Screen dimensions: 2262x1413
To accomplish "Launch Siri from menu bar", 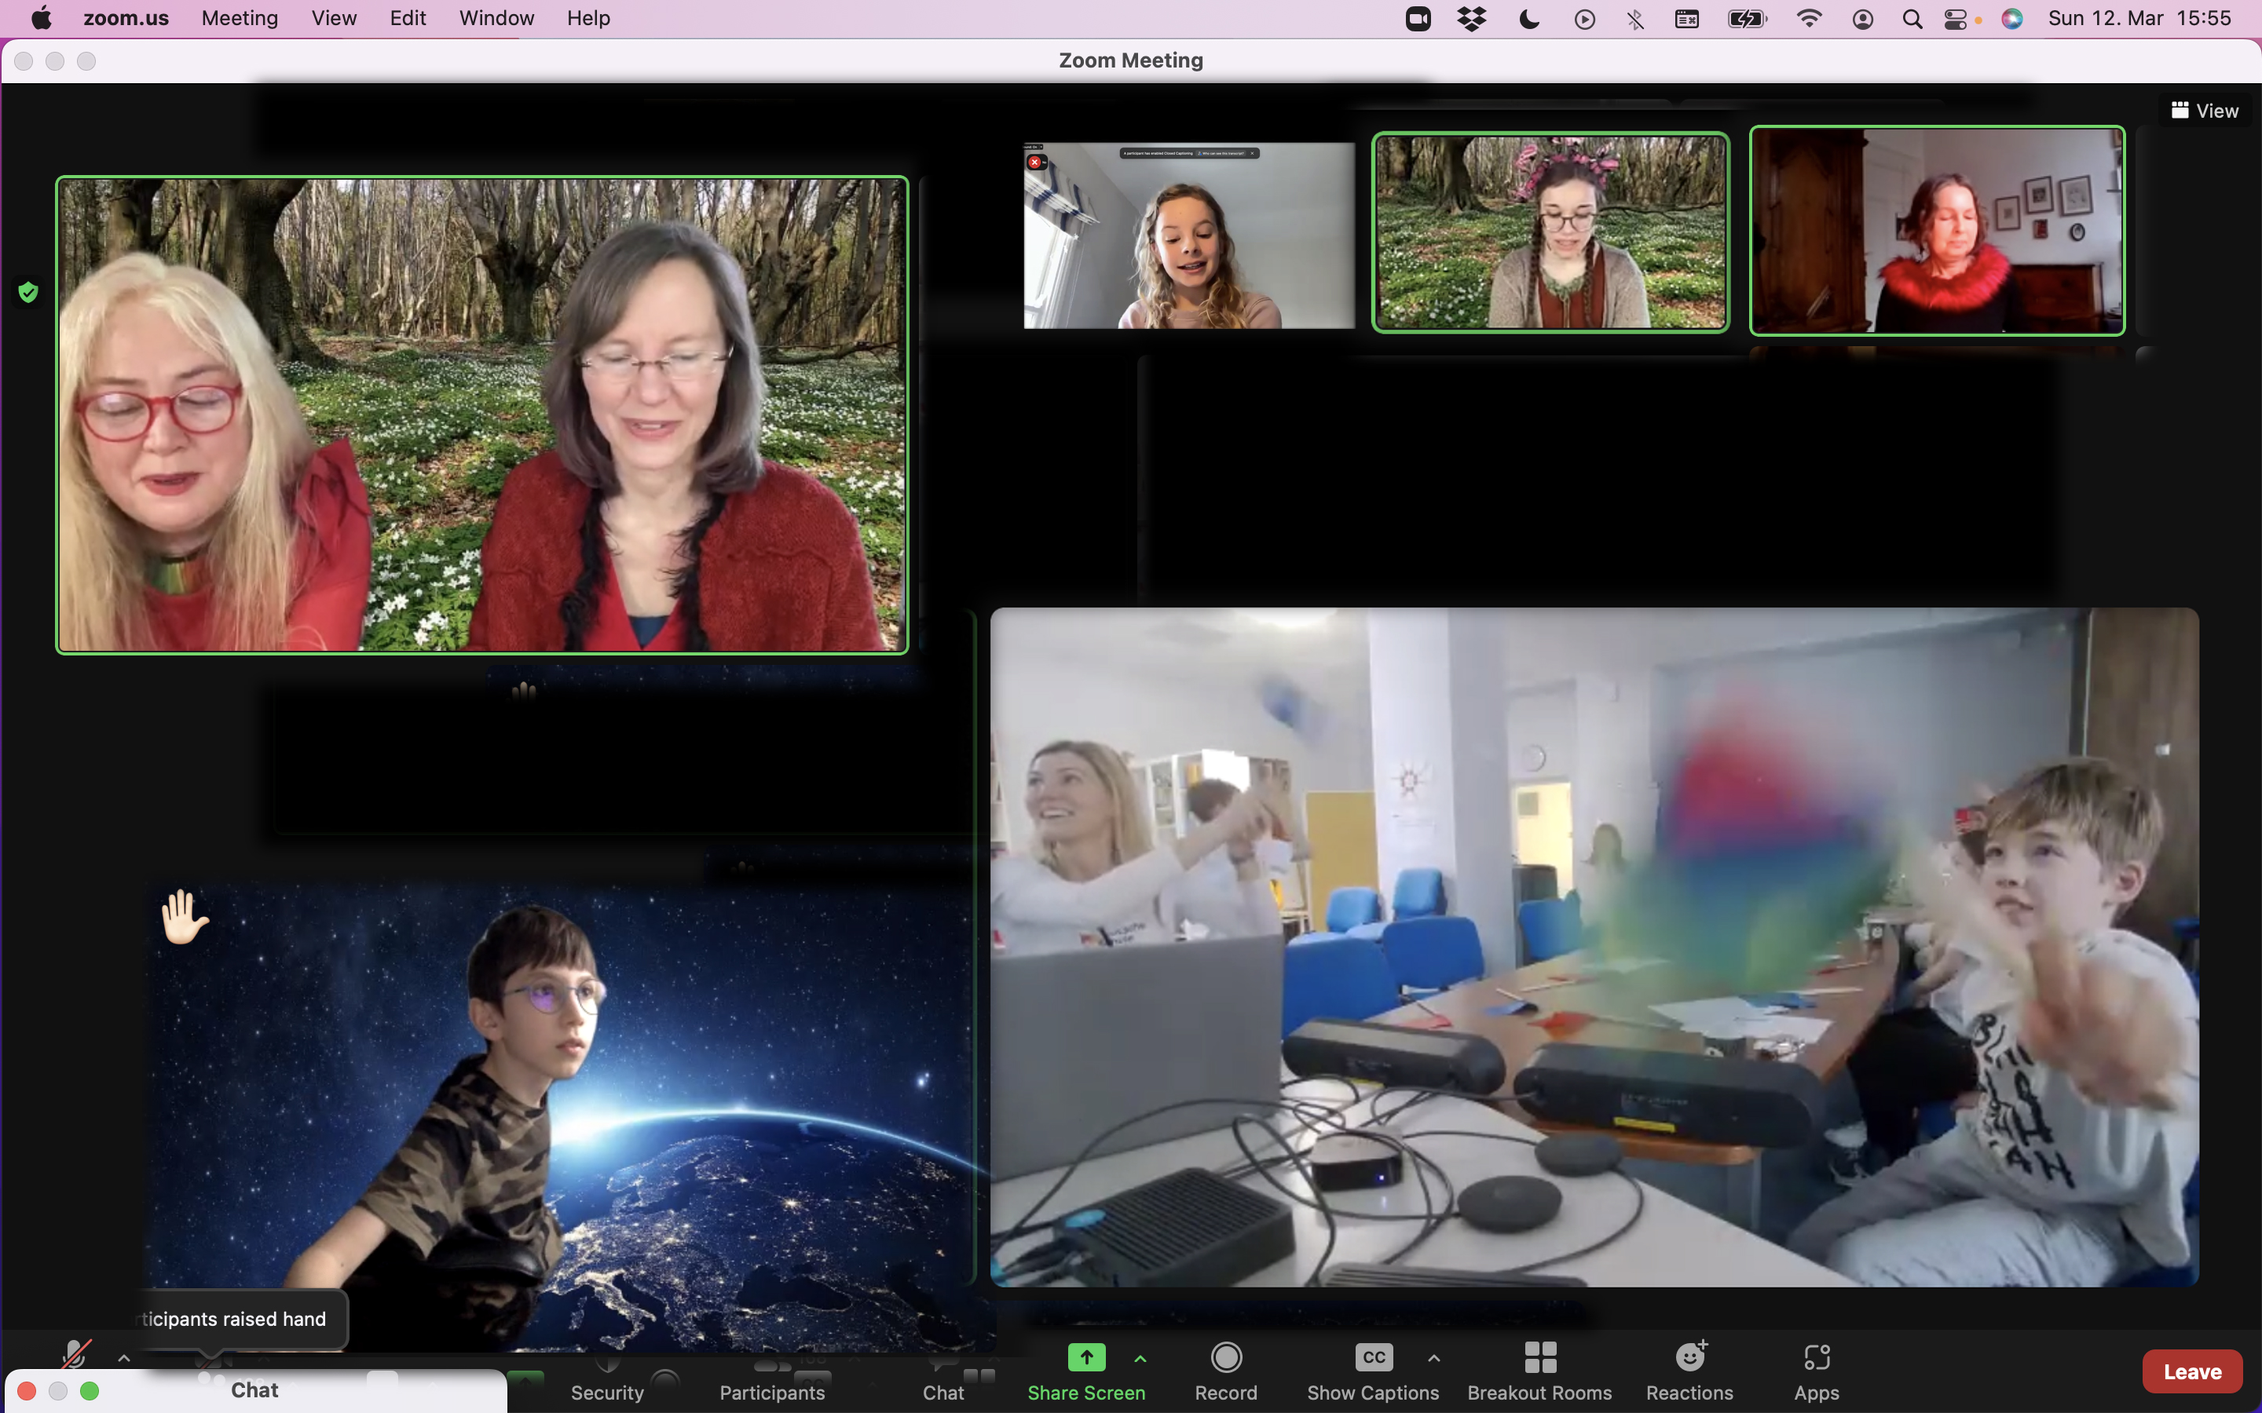I will point(2012,19).
